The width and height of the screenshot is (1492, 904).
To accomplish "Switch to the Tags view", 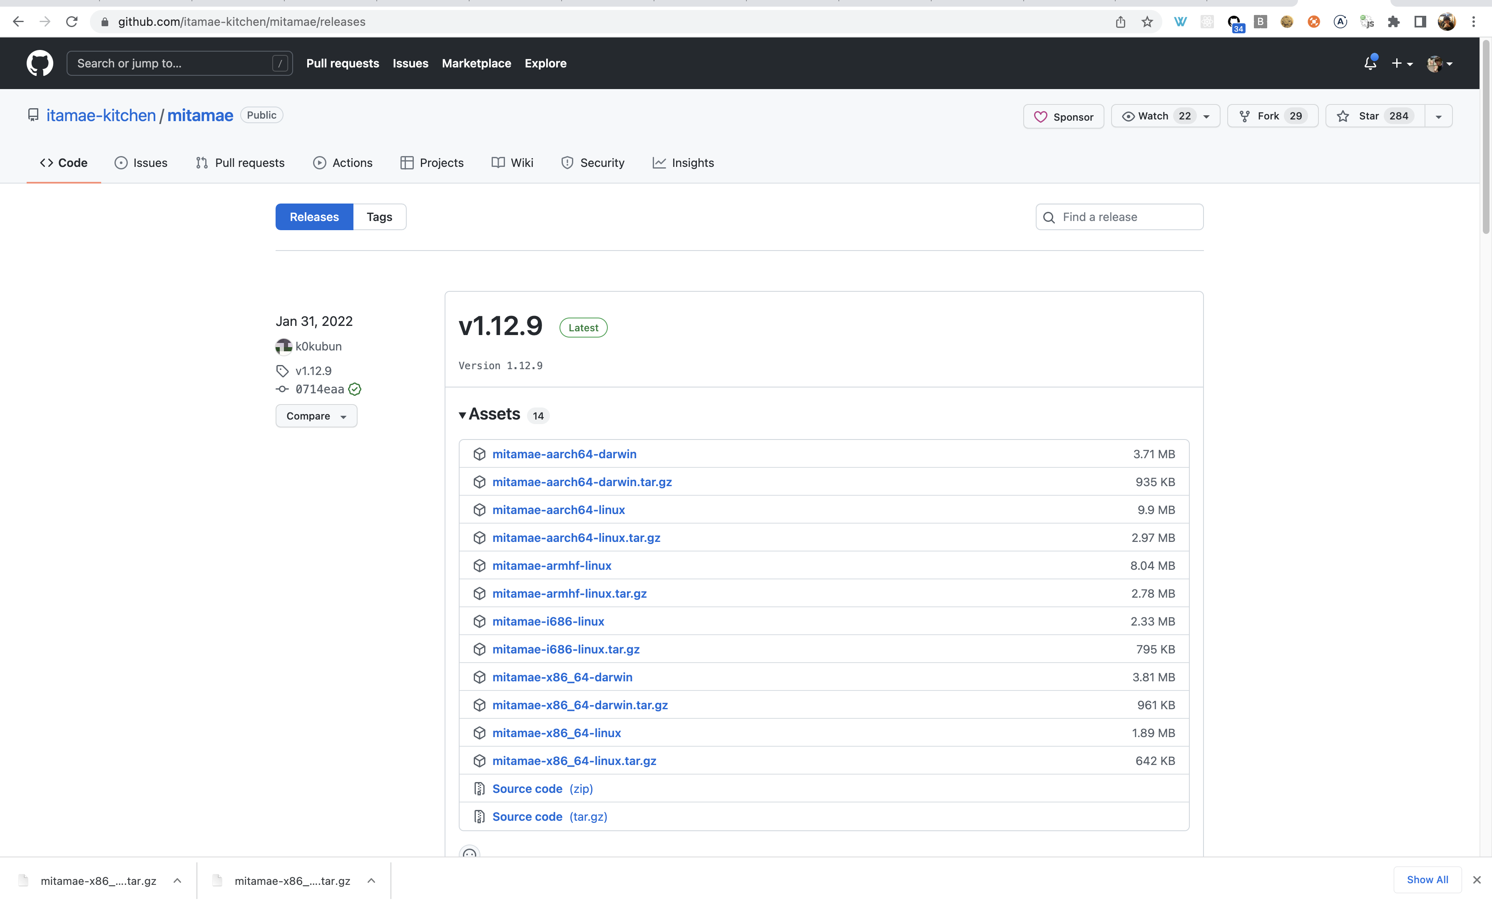I will (x=379, y=217).
